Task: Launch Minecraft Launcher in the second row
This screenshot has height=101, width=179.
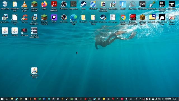Action: [x=44, y=20]
